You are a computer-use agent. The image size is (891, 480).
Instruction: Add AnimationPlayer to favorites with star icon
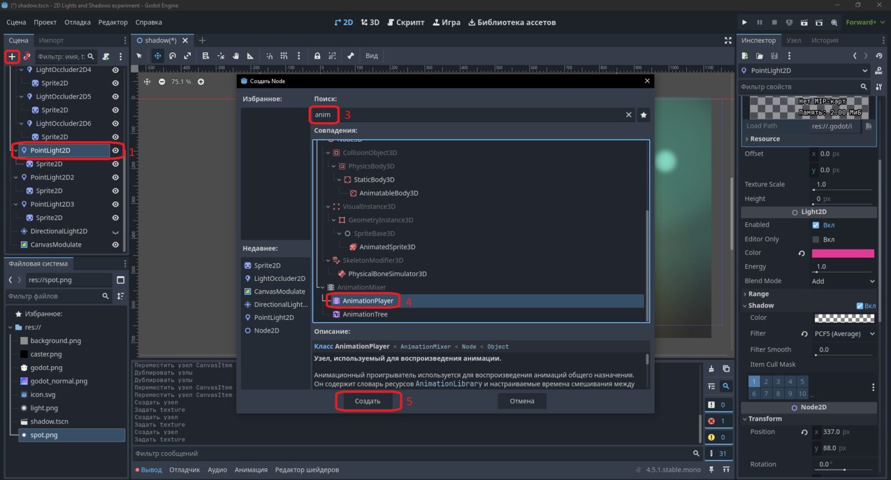pyautogui.click(x=643, y=115)
